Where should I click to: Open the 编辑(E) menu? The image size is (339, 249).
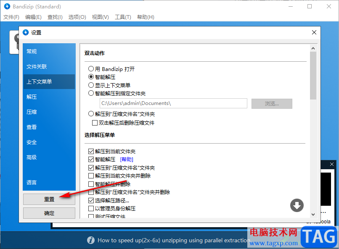coord(33,17)
